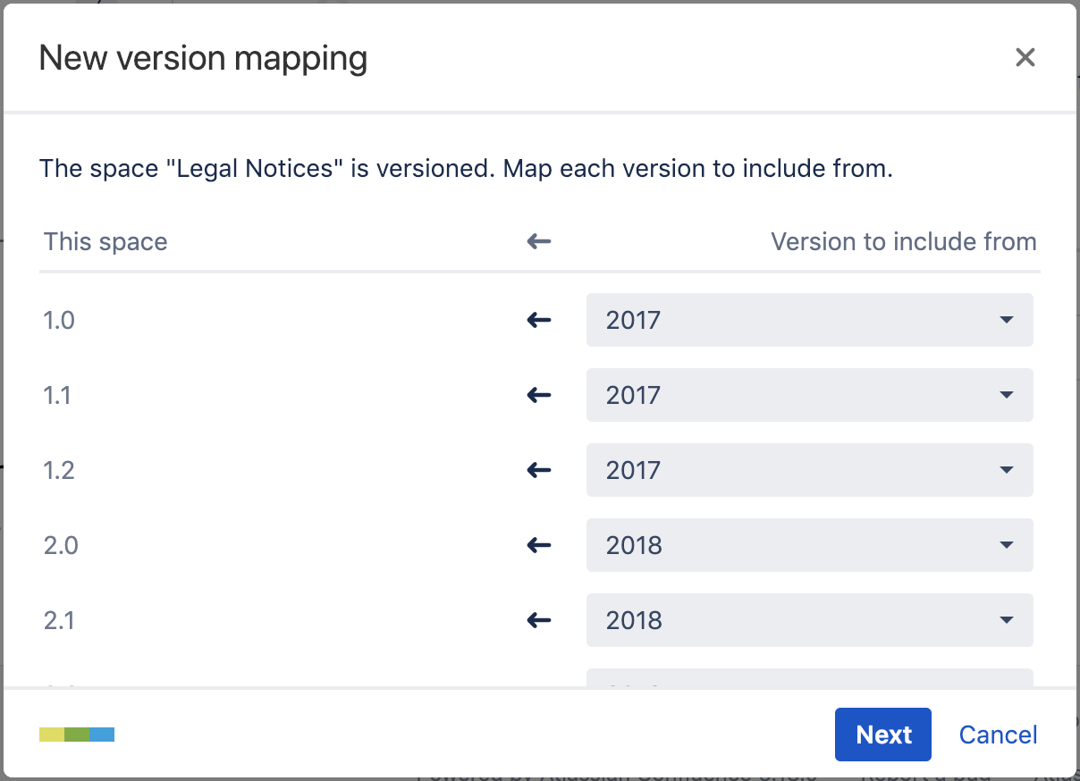Open version dropdown for space 1.0
This screenshot has width=1080, height=781.
(809, 320)
